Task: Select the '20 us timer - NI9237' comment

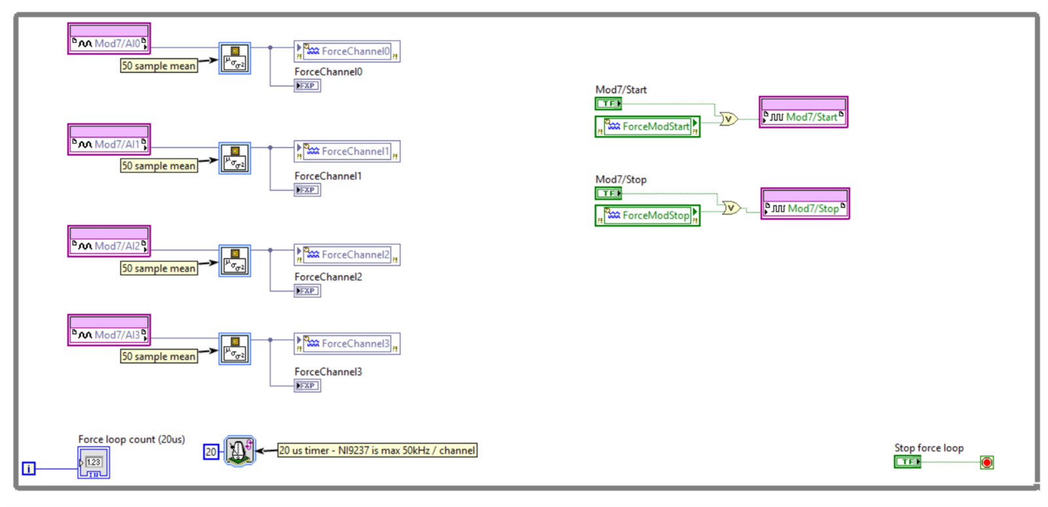Action: [x=377, y=451]
